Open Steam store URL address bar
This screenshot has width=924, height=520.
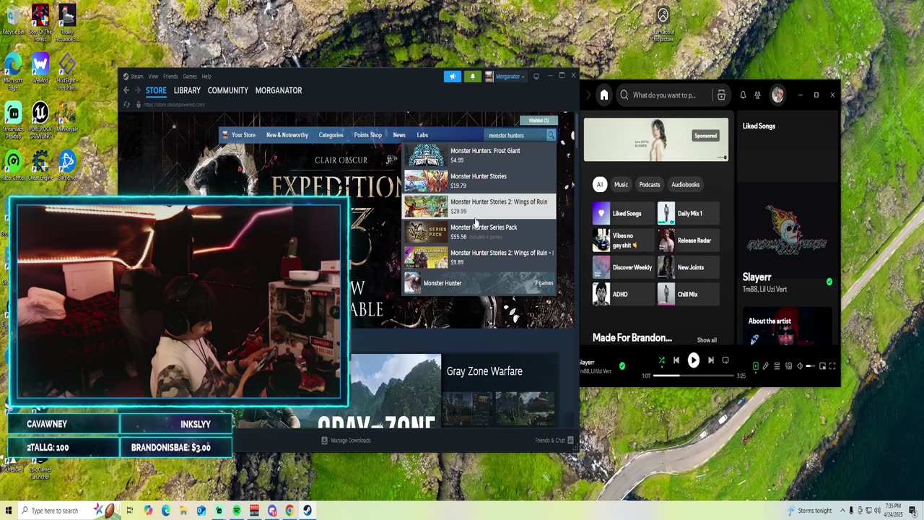click(x=173, y=105)
